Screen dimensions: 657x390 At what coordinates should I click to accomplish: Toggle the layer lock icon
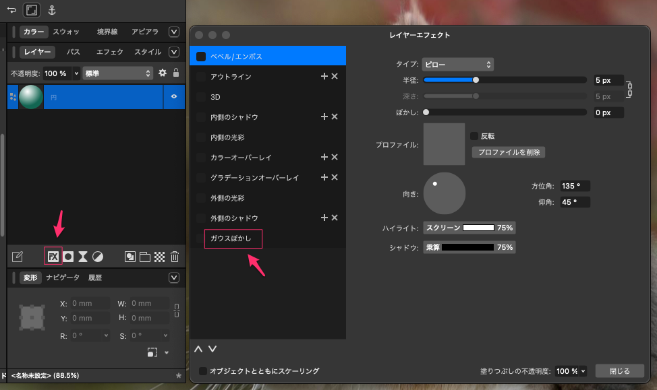pos(176,73)
